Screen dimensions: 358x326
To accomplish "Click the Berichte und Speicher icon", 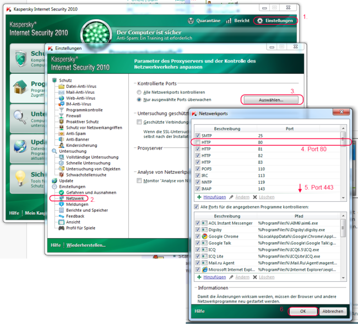I will tap(61, 210).
